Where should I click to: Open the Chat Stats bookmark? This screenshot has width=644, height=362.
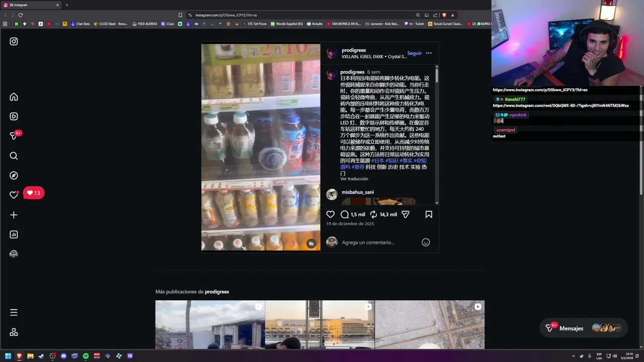tap(80, 24)
